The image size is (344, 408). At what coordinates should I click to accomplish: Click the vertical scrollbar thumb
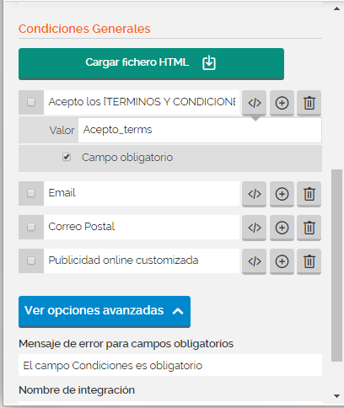(x=336, y=266)
